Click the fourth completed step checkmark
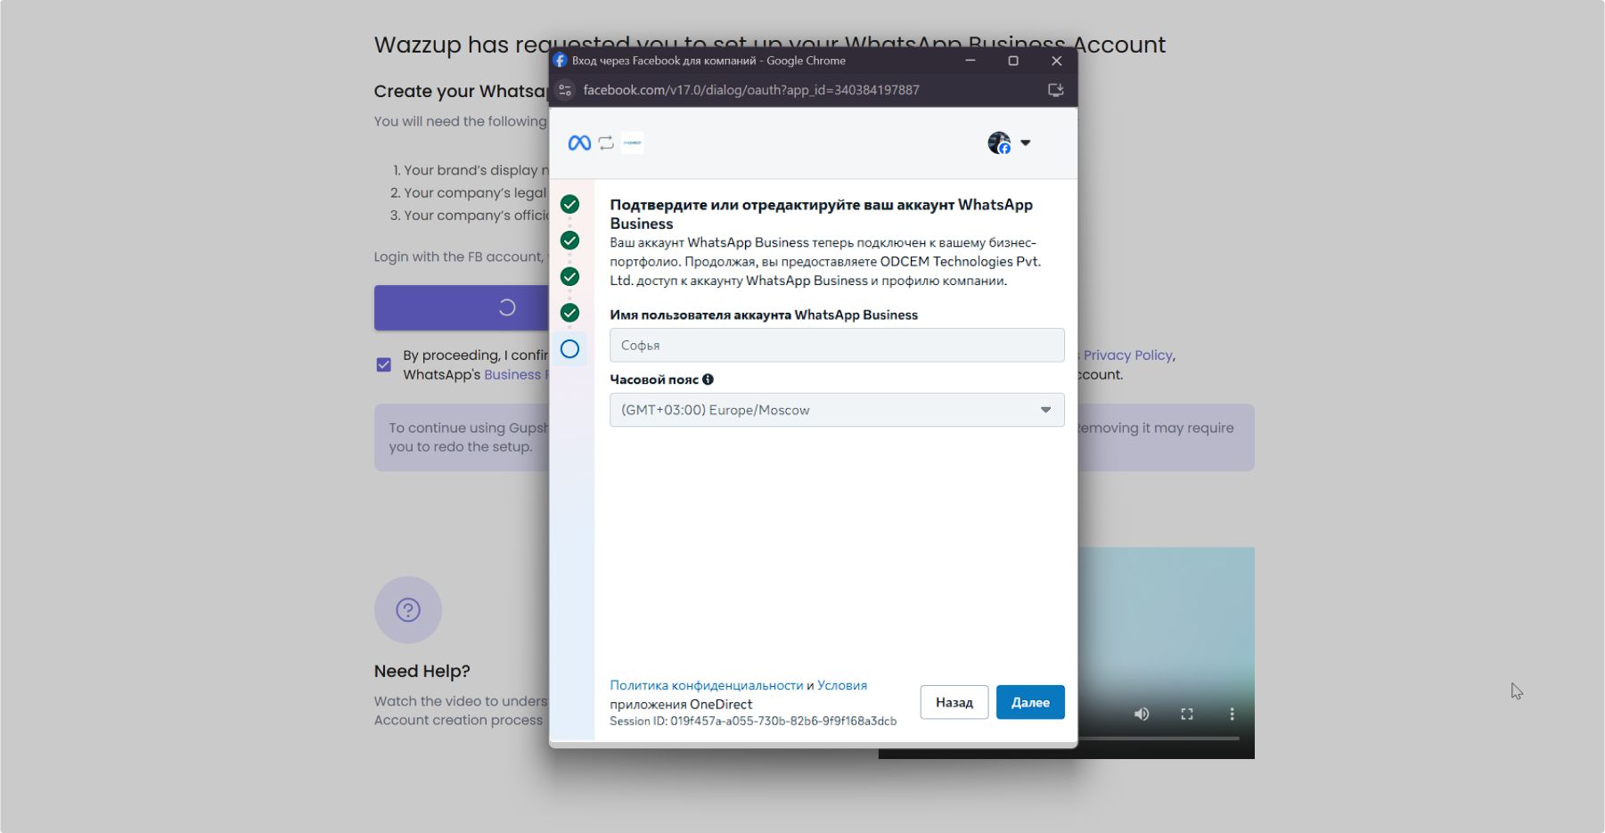Image resolution: width=1605 pixels, height=833 pixels. (x=569, y=313)
